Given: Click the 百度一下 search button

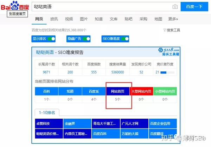Looking at the screenshot, I should point(194,7).
